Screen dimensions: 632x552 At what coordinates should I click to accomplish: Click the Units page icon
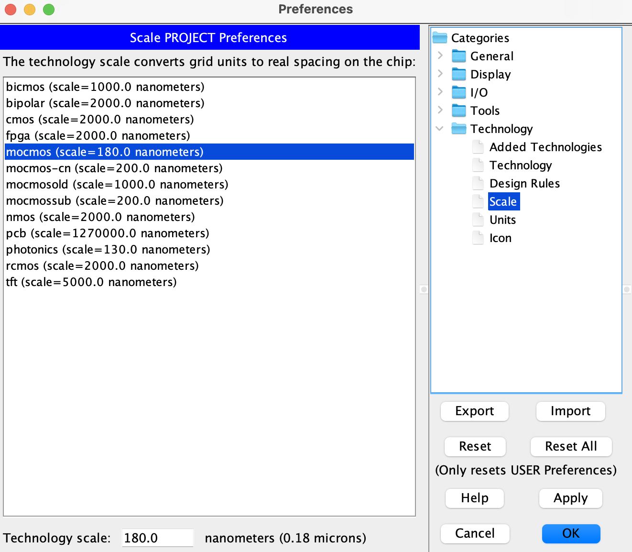[x=478, y=220]
